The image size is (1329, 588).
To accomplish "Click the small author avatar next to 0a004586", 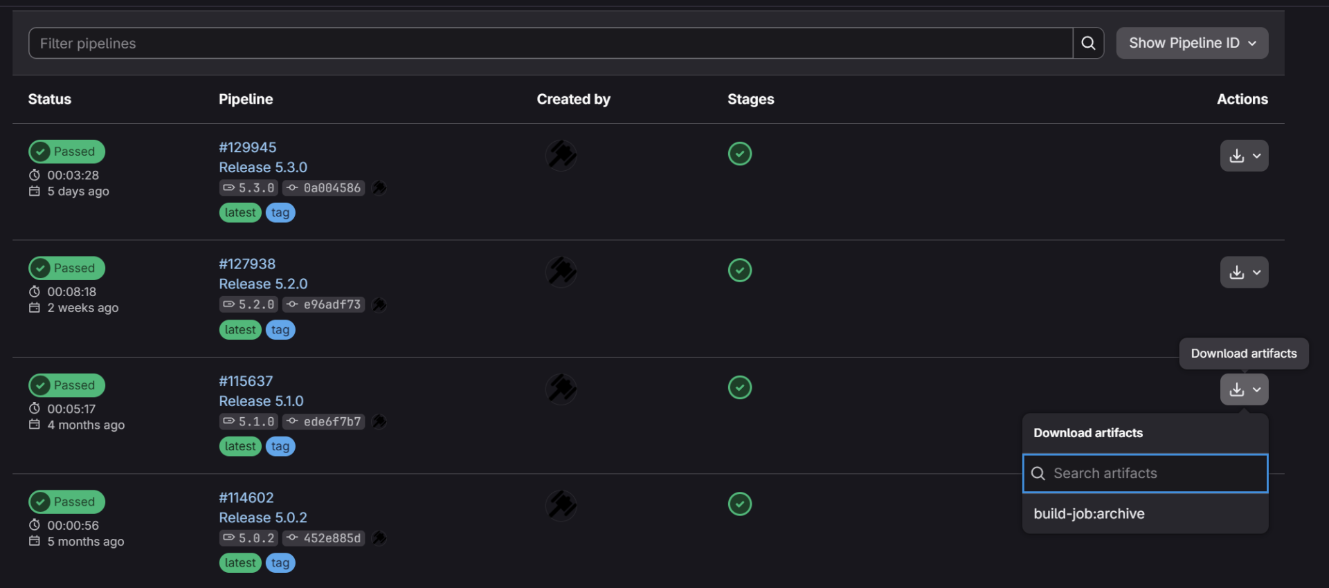I will click(379, 188).
